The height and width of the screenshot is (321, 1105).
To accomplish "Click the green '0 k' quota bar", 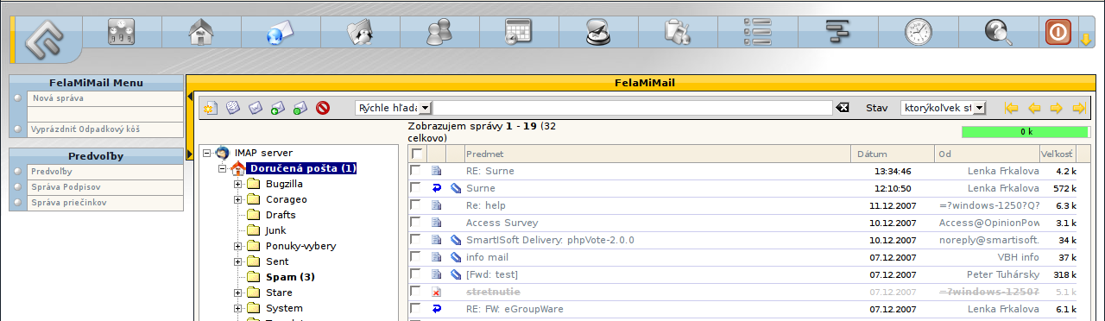I will point(1026,132).
